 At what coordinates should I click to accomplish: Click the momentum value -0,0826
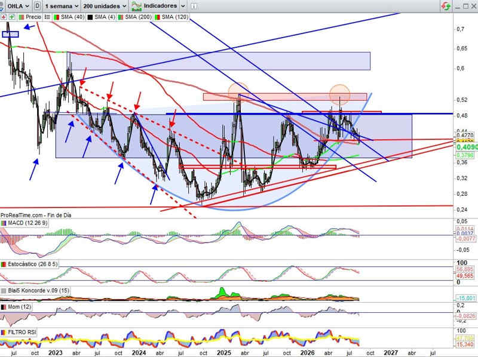[466, 316]
